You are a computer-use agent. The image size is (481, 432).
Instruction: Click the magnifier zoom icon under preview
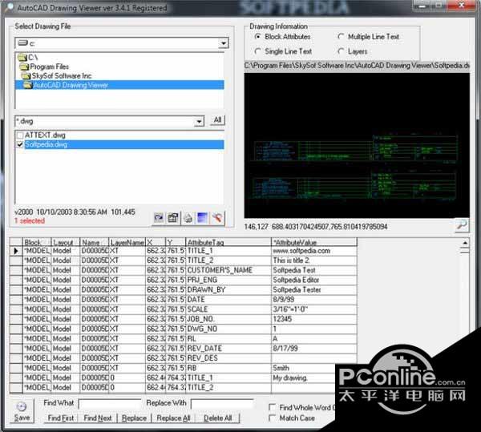pos(462,226)
